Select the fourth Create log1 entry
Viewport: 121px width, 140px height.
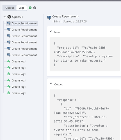[x=16, y=80]
